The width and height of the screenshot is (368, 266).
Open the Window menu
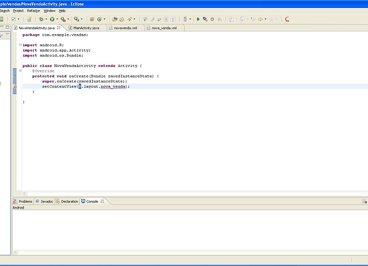49,11
